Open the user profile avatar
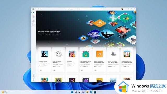167x94 pixels. [122, 9]
